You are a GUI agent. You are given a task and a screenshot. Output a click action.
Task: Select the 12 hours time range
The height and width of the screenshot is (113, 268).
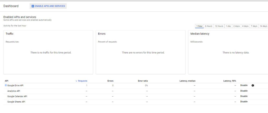pyautogui.click(x=219, y=26)
